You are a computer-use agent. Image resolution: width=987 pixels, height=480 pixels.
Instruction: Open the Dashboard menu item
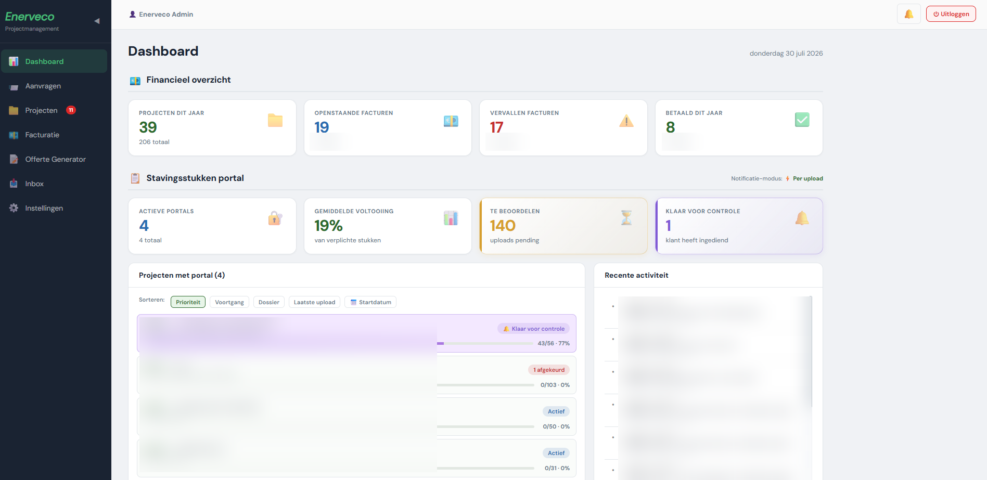tap(54, 61)
